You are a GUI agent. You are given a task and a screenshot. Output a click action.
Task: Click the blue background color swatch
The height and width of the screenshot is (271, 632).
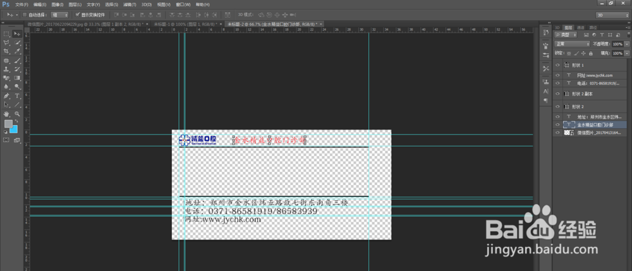tap(15, 130)
